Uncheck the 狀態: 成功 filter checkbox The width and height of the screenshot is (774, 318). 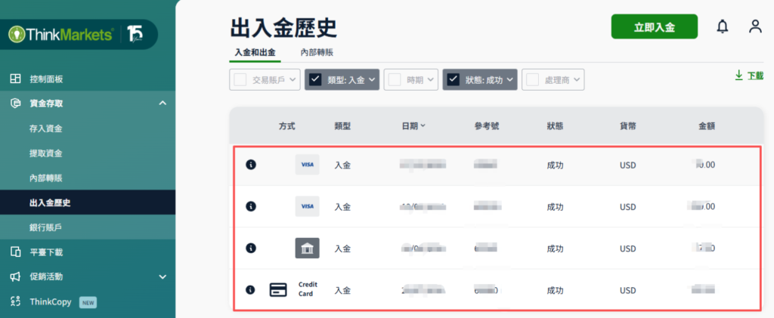pos(453,80)
